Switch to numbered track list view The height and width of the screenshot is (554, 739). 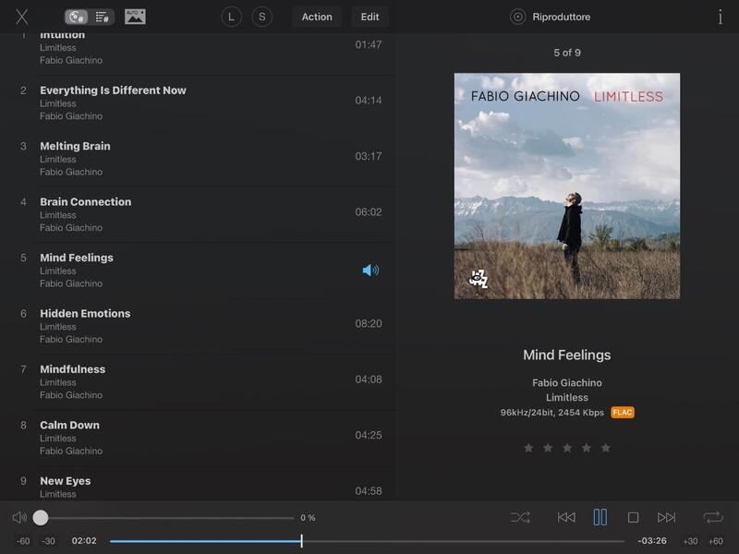pyautogui.click(x=102, y=17)
